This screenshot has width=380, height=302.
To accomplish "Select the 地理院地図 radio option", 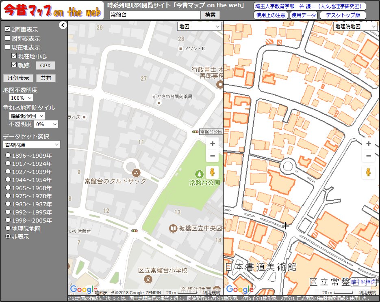I will [x=8, y=228].
